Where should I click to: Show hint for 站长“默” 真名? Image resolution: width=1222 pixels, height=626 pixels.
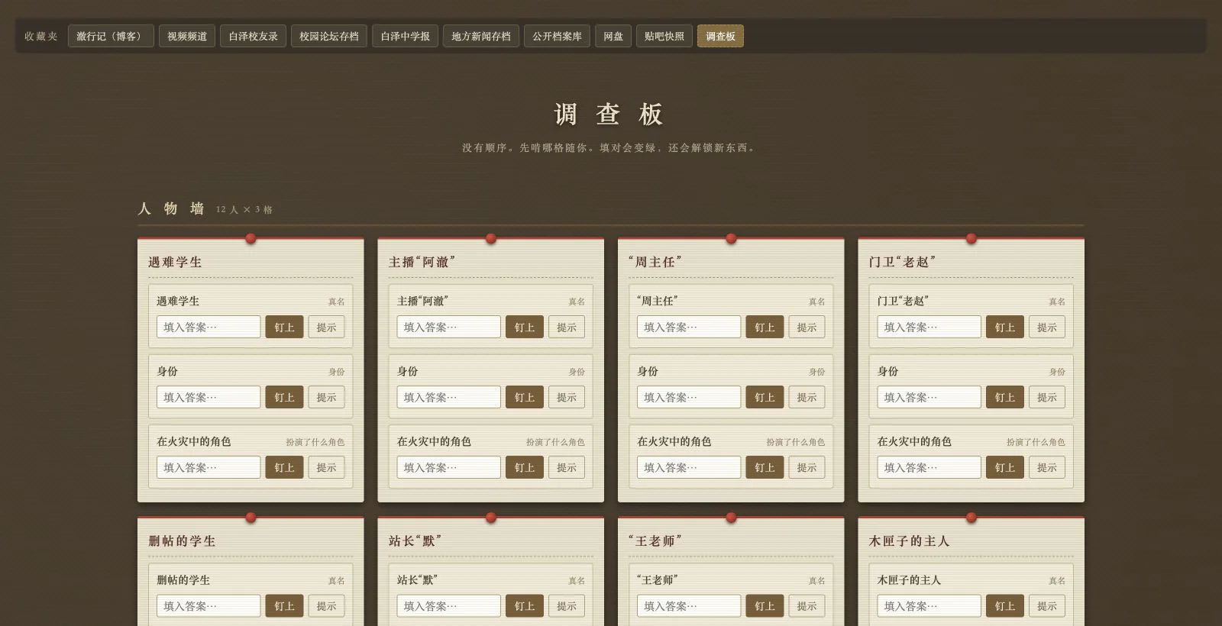566,605
